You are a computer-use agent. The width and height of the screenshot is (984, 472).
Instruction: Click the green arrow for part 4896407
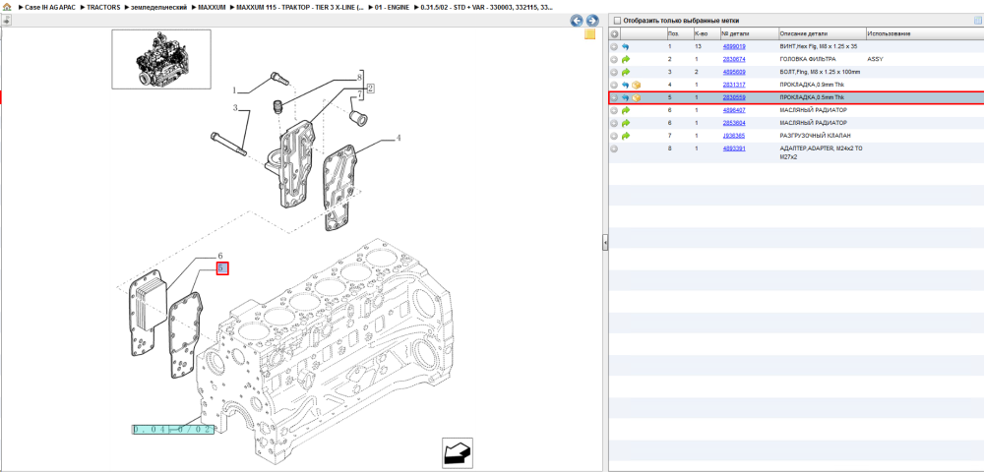click(x=626, y=110)
